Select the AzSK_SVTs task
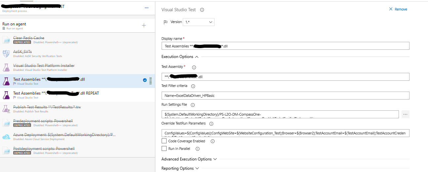The image size is (428, 172). tap(77, 54)
